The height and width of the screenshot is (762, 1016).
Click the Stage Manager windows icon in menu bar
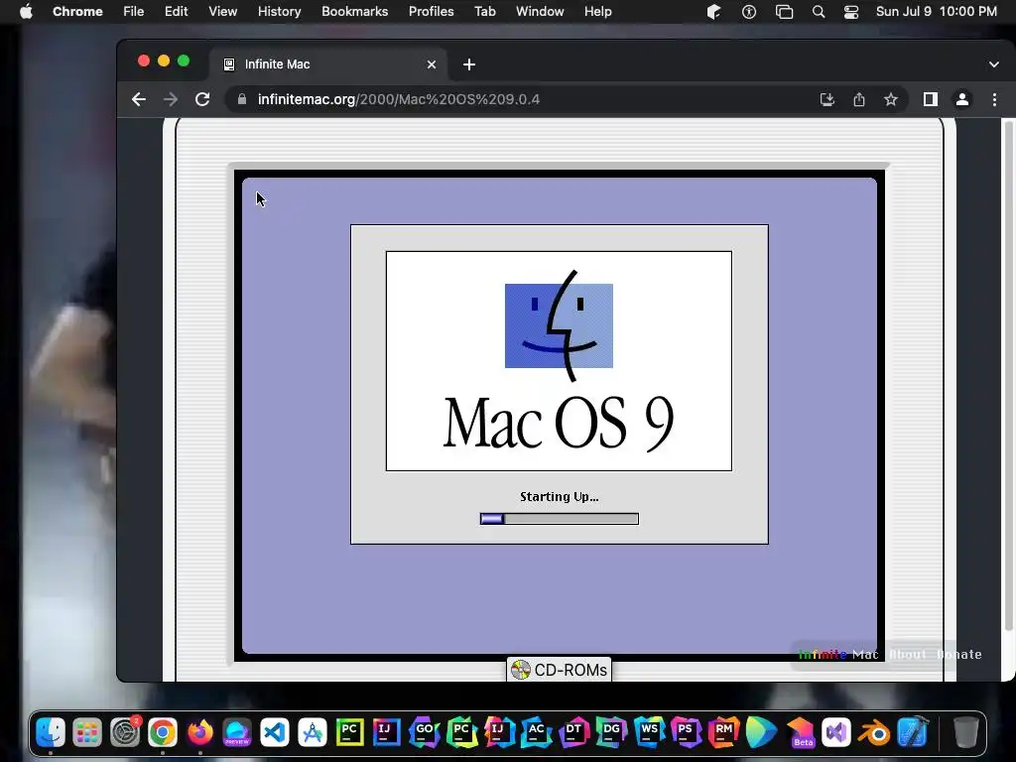(x=784, y=12)
